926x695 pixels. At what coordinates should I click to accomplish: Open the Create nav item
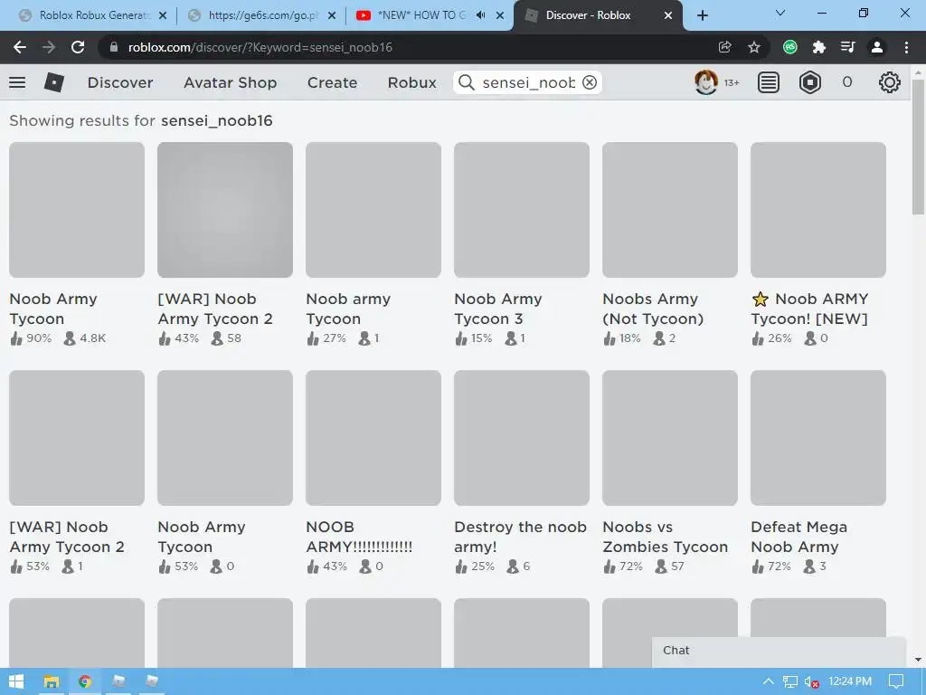332,82
